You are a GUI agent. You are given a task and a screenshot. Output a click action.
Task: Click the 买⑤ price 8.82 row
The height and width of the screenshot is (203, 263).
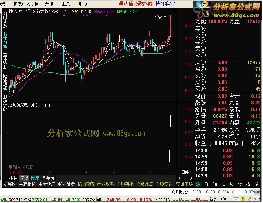click(227, 89)
